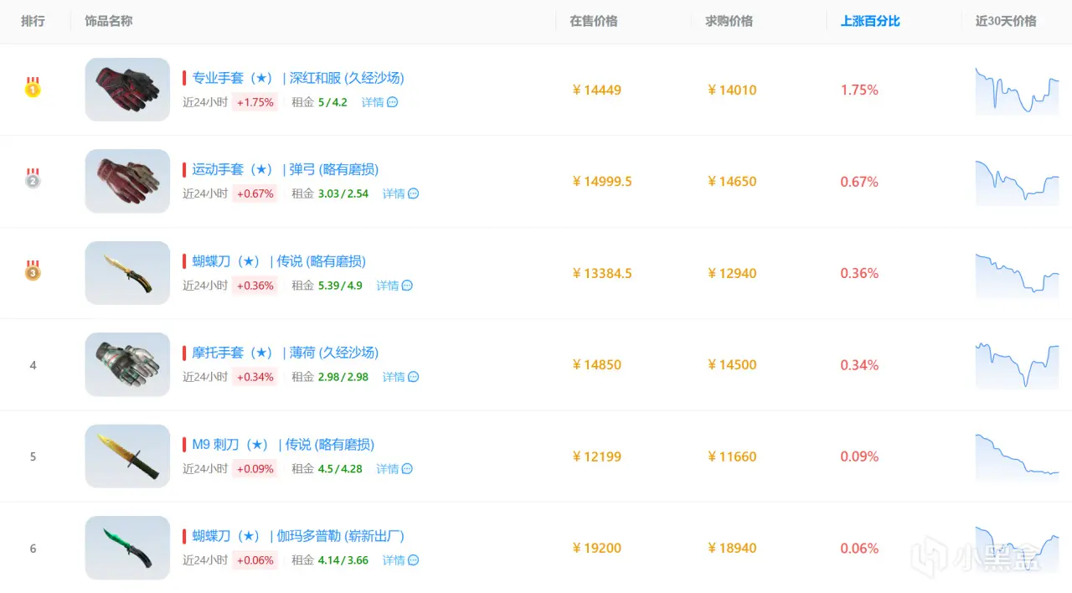This screenshot has height=593, width=1072.
Task: Click 详情 link for M9 刺刀 row
Action: [387, 469]
